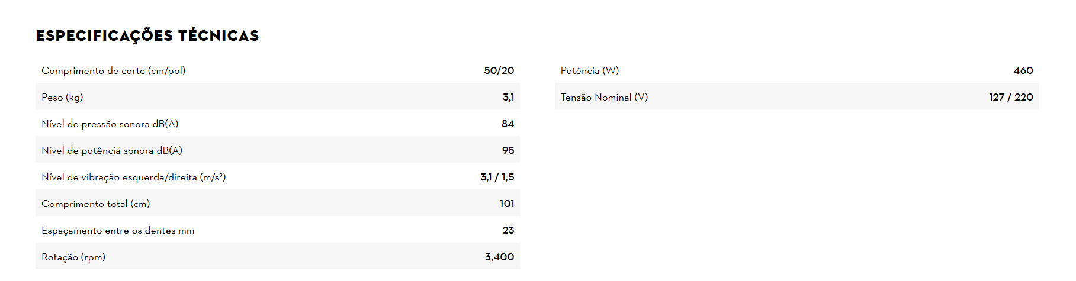The width and height of the screenshot is (1076, 281).
Task: Click the Peso value 3,1
Action: (508, 98)
